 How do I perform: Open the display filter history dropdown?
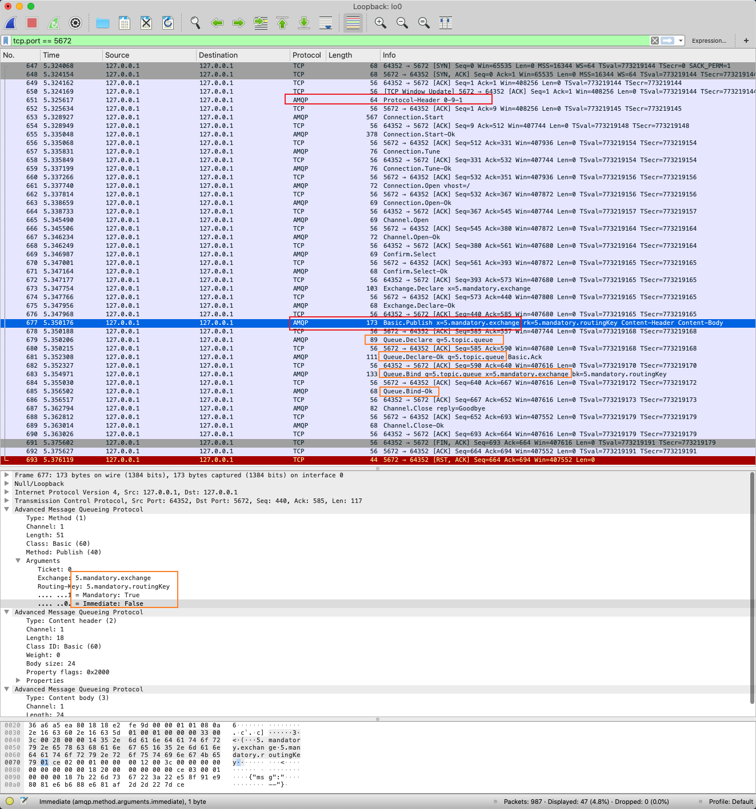(x=681, y=41)
